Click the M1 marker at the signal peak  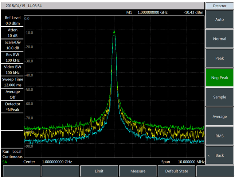[x=114, y=32]
